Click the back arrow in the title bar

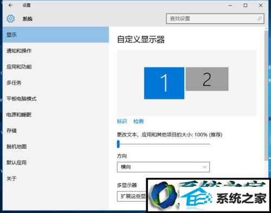click(x=10, y=5)
